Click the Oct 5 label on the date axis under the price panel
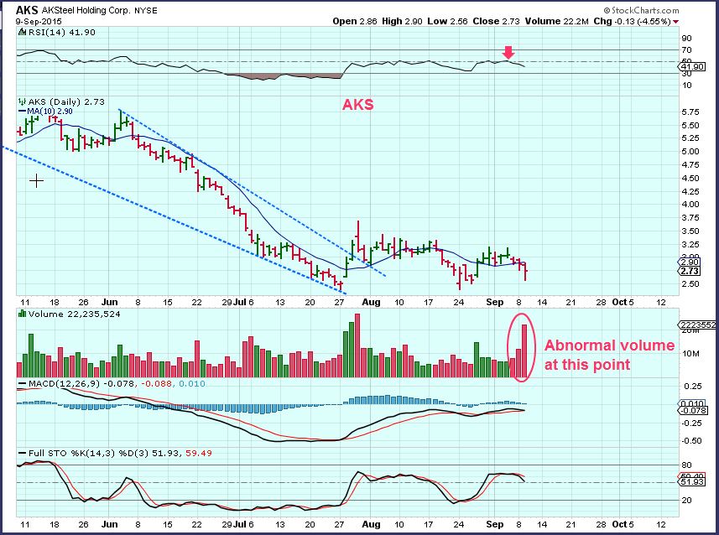Viewport: 719px width, 535px height. pos(623,303)
